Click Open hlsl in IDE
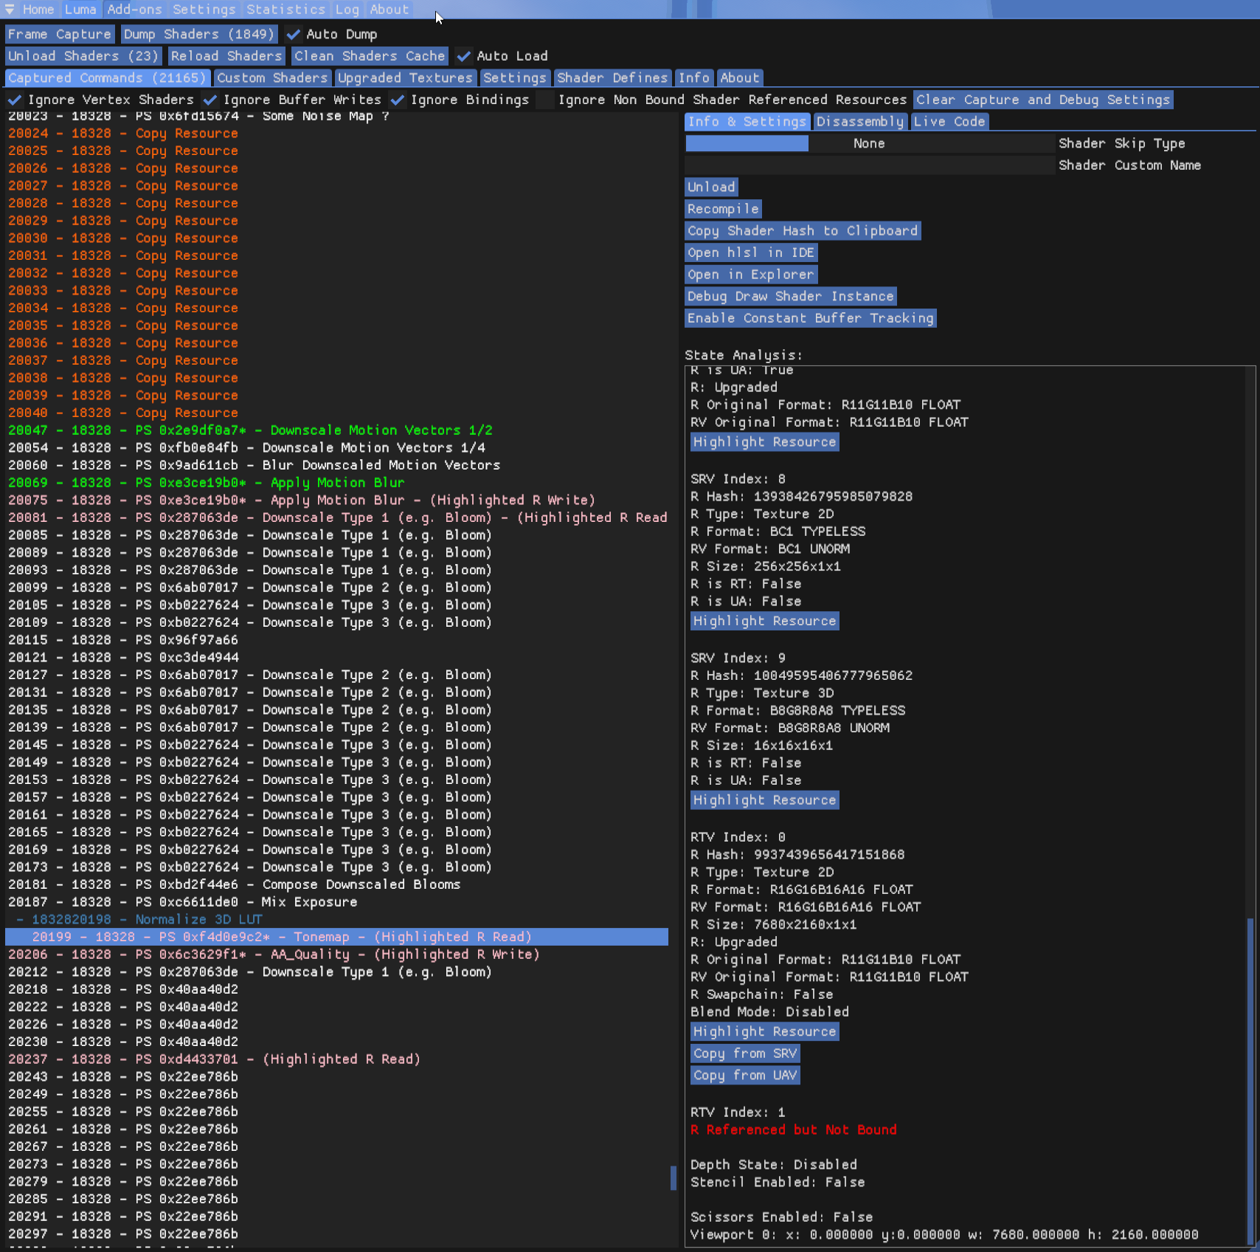Screen dimensions: 1260x1252 tap(750, 253)
